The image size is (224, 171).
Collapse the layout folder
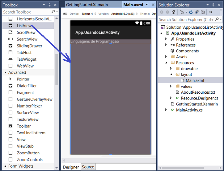[171, 75]
